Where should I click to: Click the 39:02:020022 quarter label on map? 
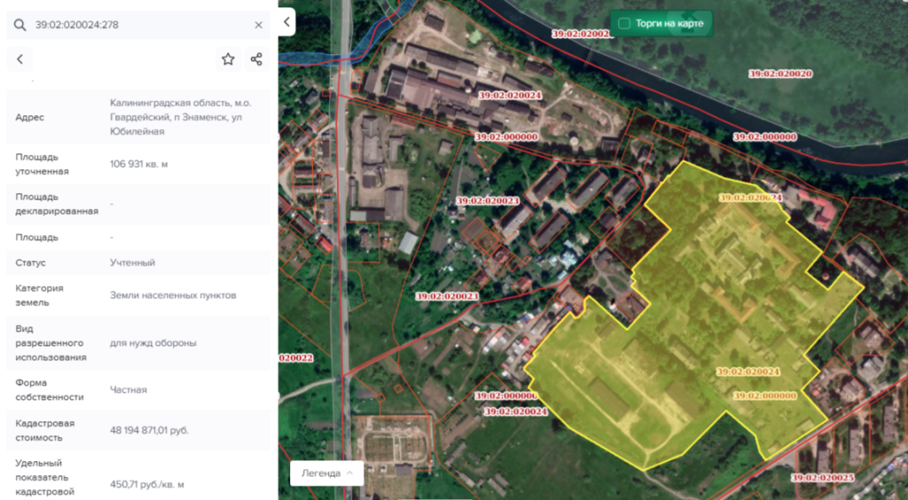[296, 358]
